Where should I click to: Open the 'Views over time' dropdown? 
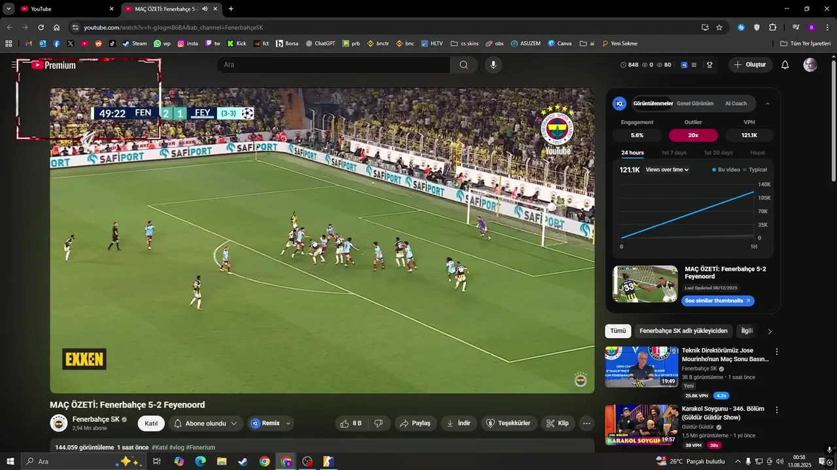pos(667,170)
